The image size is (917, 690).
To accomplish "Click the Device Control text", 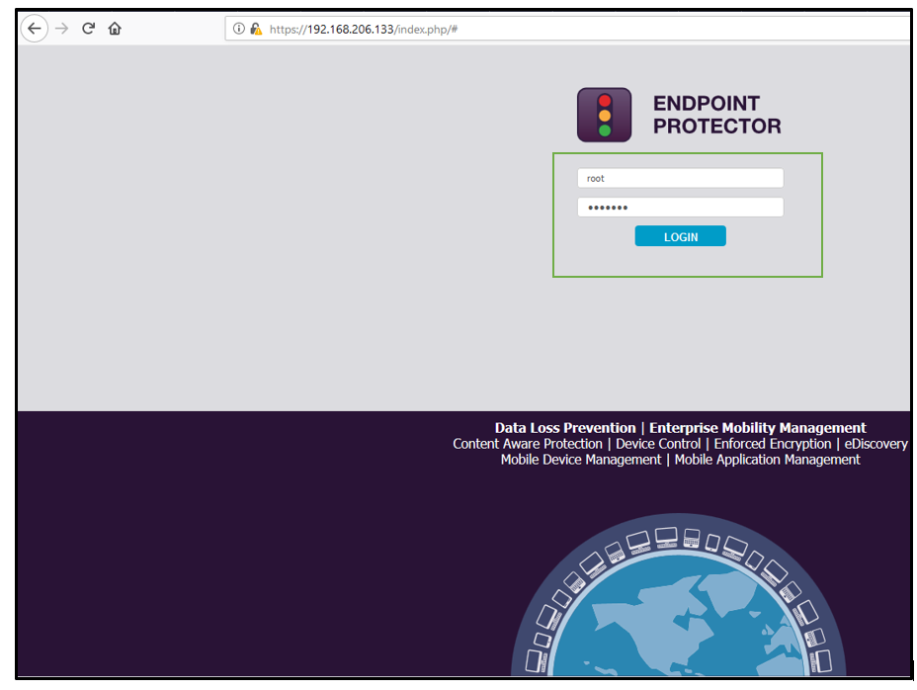I will click(658, 444).
